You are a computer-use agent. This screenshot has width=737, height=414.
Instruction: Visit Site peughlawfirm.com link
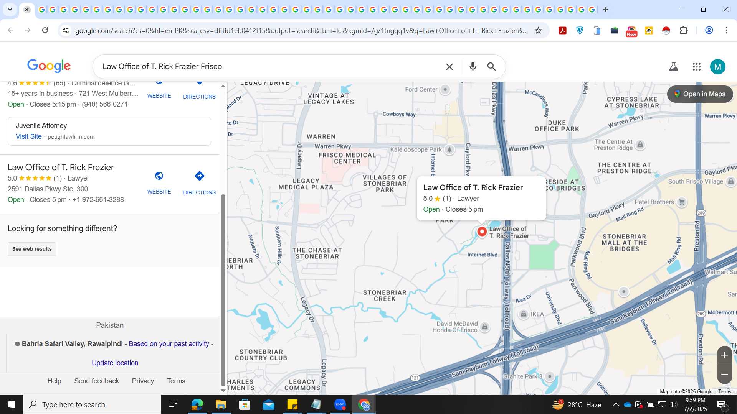pyautogui.click(x=29, y=136)
